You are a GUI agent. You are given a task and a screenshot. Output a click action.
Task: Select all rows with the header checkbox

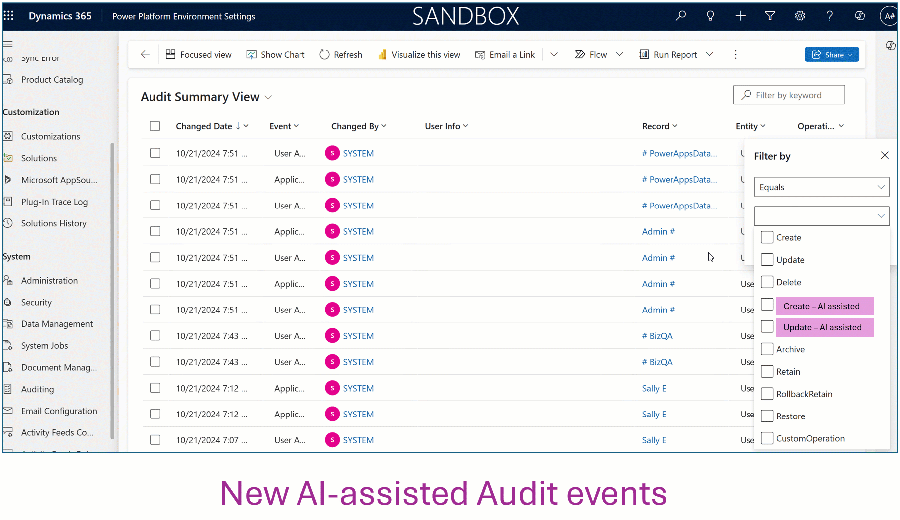point(155,126)
